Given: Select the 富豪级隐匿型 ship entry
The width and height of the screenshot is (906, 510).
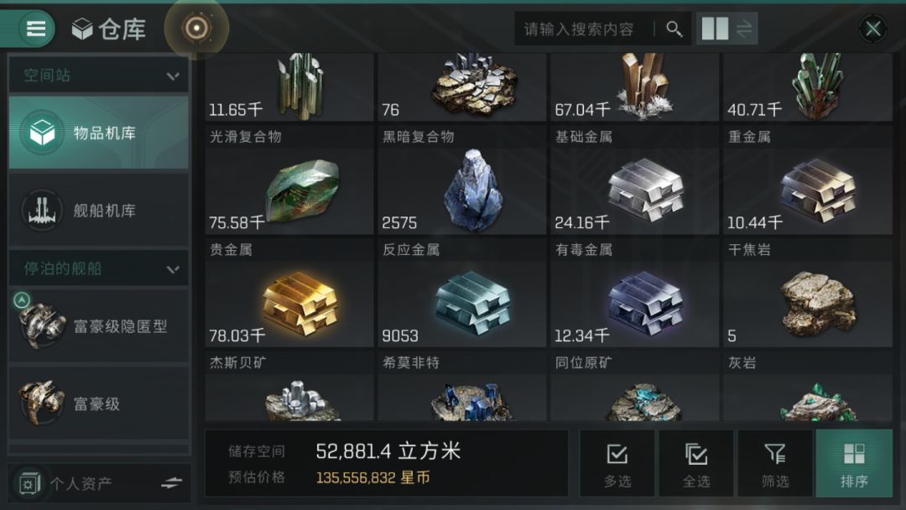Looking at the screenshot, I should (x=99, y=326).
